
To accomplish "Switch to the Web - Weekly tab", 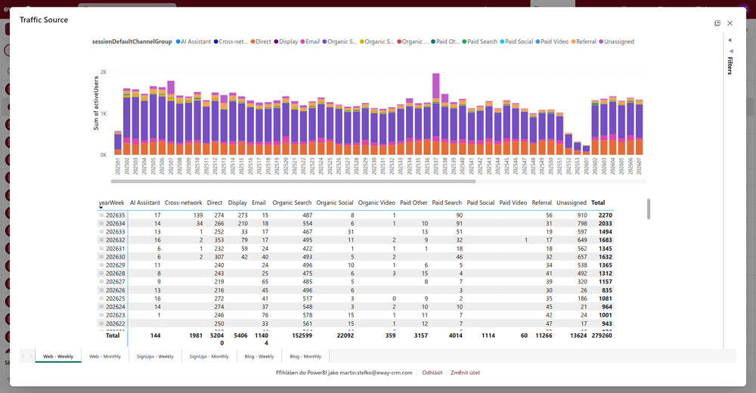I will (x=58, y=357).
